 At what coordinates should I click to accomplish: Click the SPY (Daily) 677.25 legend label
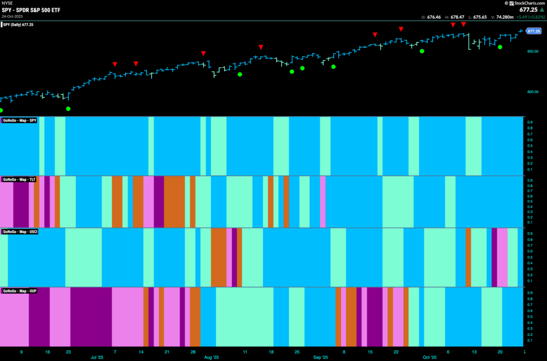[x=18, y=25]
